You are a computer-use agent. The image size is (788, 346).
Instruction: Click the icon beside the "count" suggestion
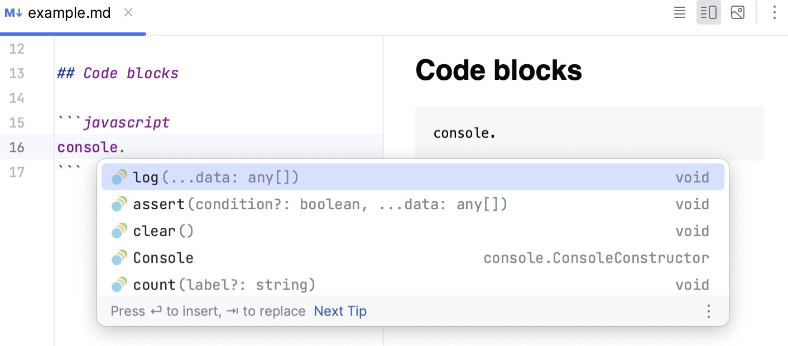coord(119,284)
